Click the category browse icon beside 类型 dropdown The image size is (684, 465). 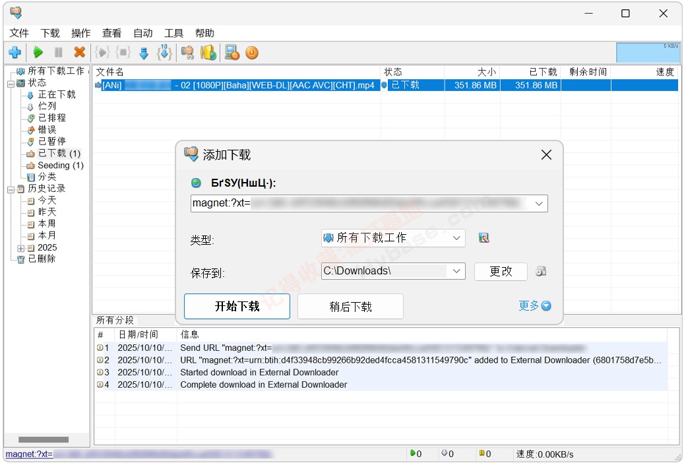point(484,237)
